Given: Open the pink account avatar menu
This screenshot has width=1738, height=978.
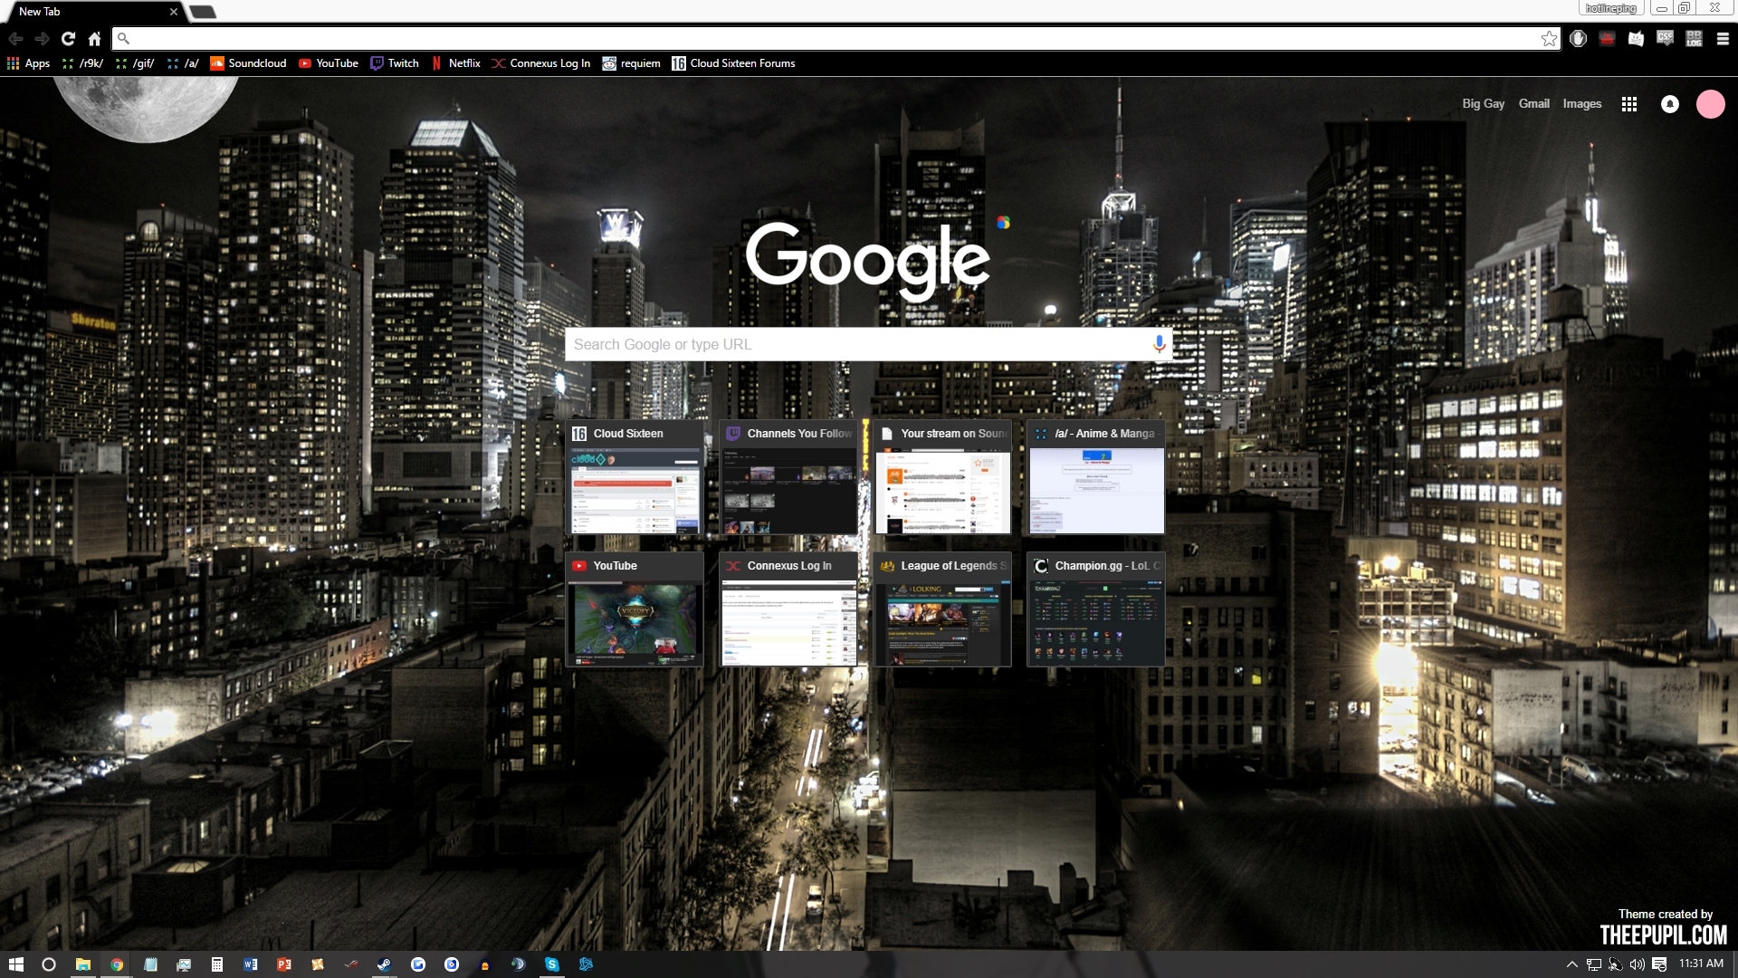Looking at the screenshot, I should pyautogui.click(x=1710, y=104).
